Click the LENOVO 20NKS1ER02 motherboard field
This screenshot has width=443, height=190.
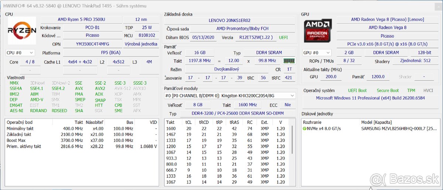click(x=229, y=21)
